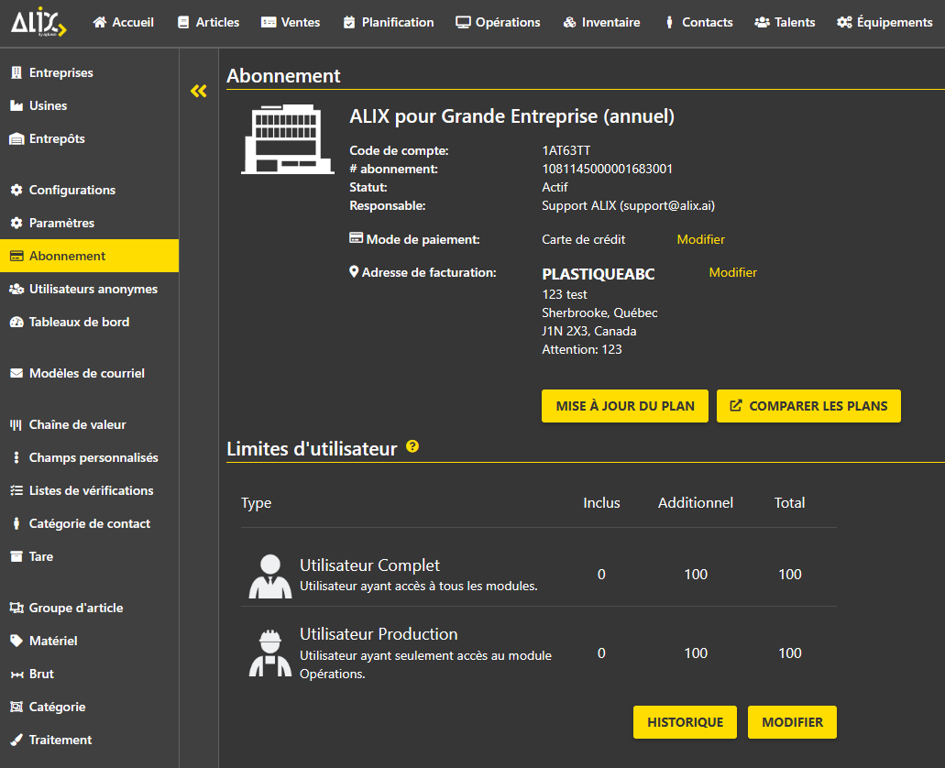The width and height of the screenshot is (945, 768).
Task: Click the Utilisateur Complet row title
Action: [x=369, y=565]
